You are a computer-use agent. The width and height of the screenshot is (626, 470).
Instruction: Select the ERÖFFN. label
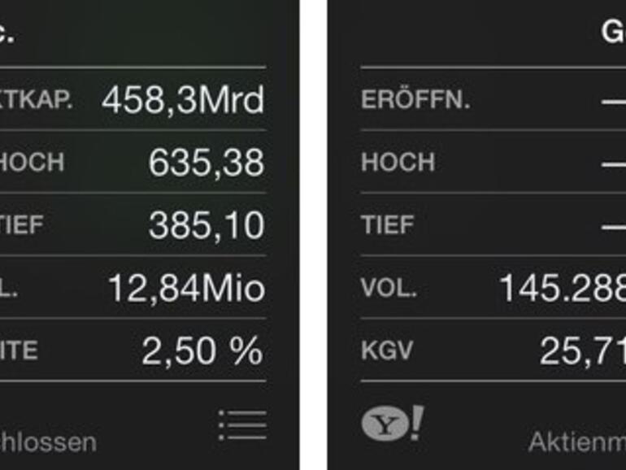coord(415,101)
